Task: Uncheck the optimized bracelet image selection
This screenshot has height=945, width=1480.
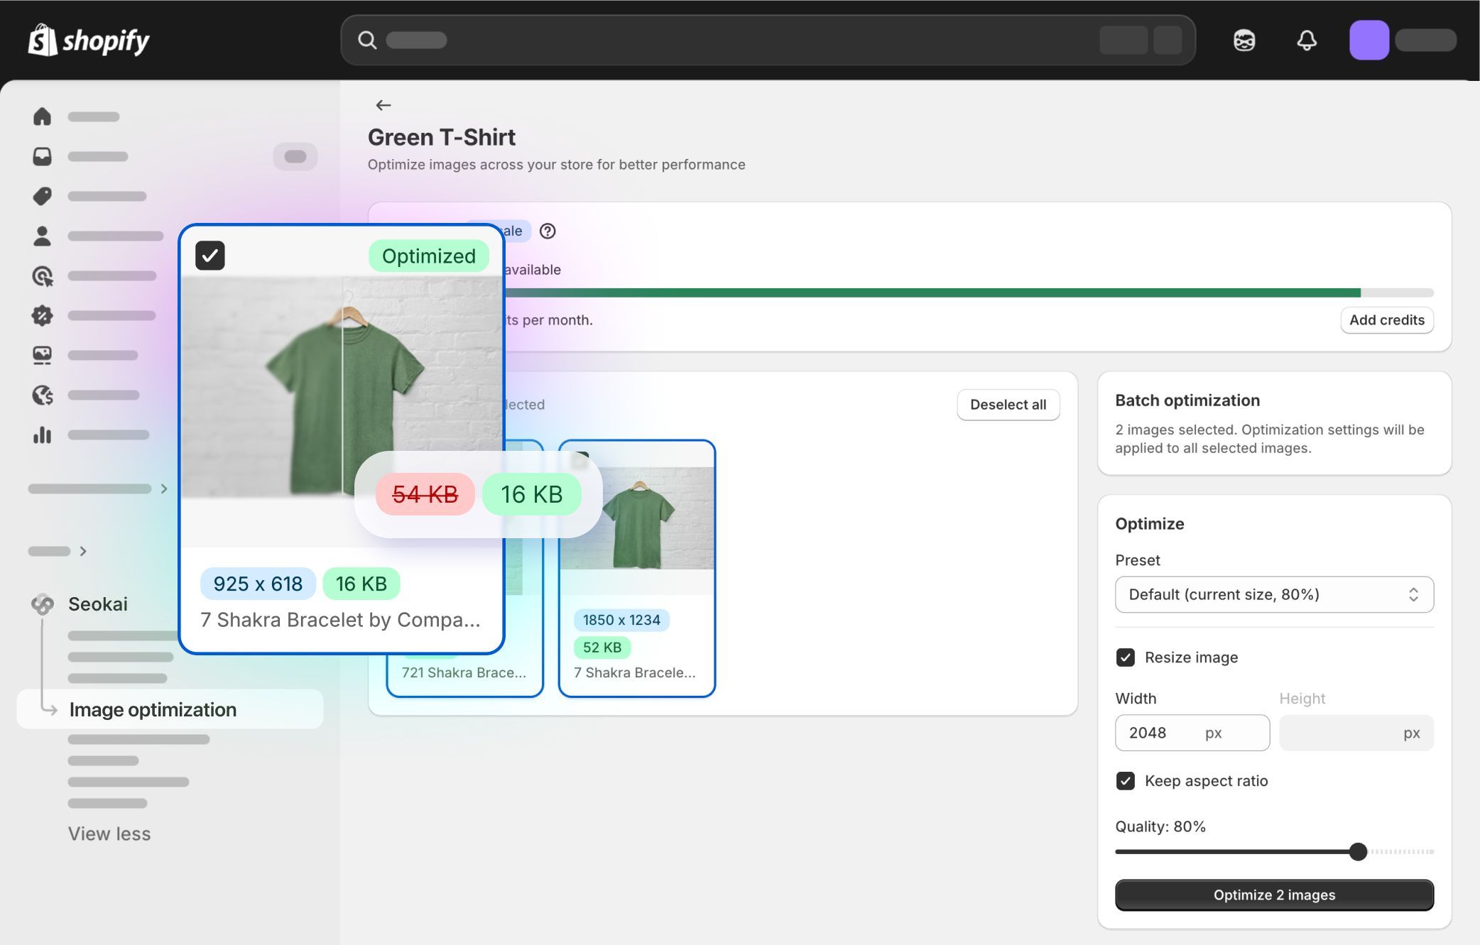Action: (x=210, y=255)
